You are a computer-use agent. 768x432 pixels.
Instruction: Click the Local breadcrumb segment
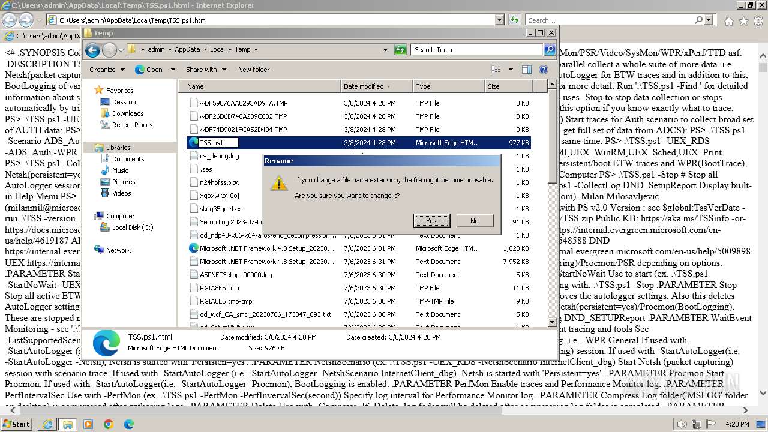[x=217, y=50]
